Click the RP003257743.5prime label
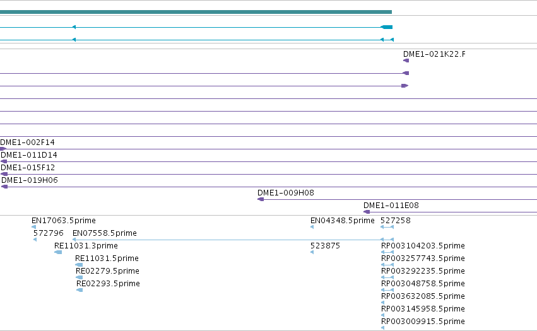 click(x=423, y=258)
